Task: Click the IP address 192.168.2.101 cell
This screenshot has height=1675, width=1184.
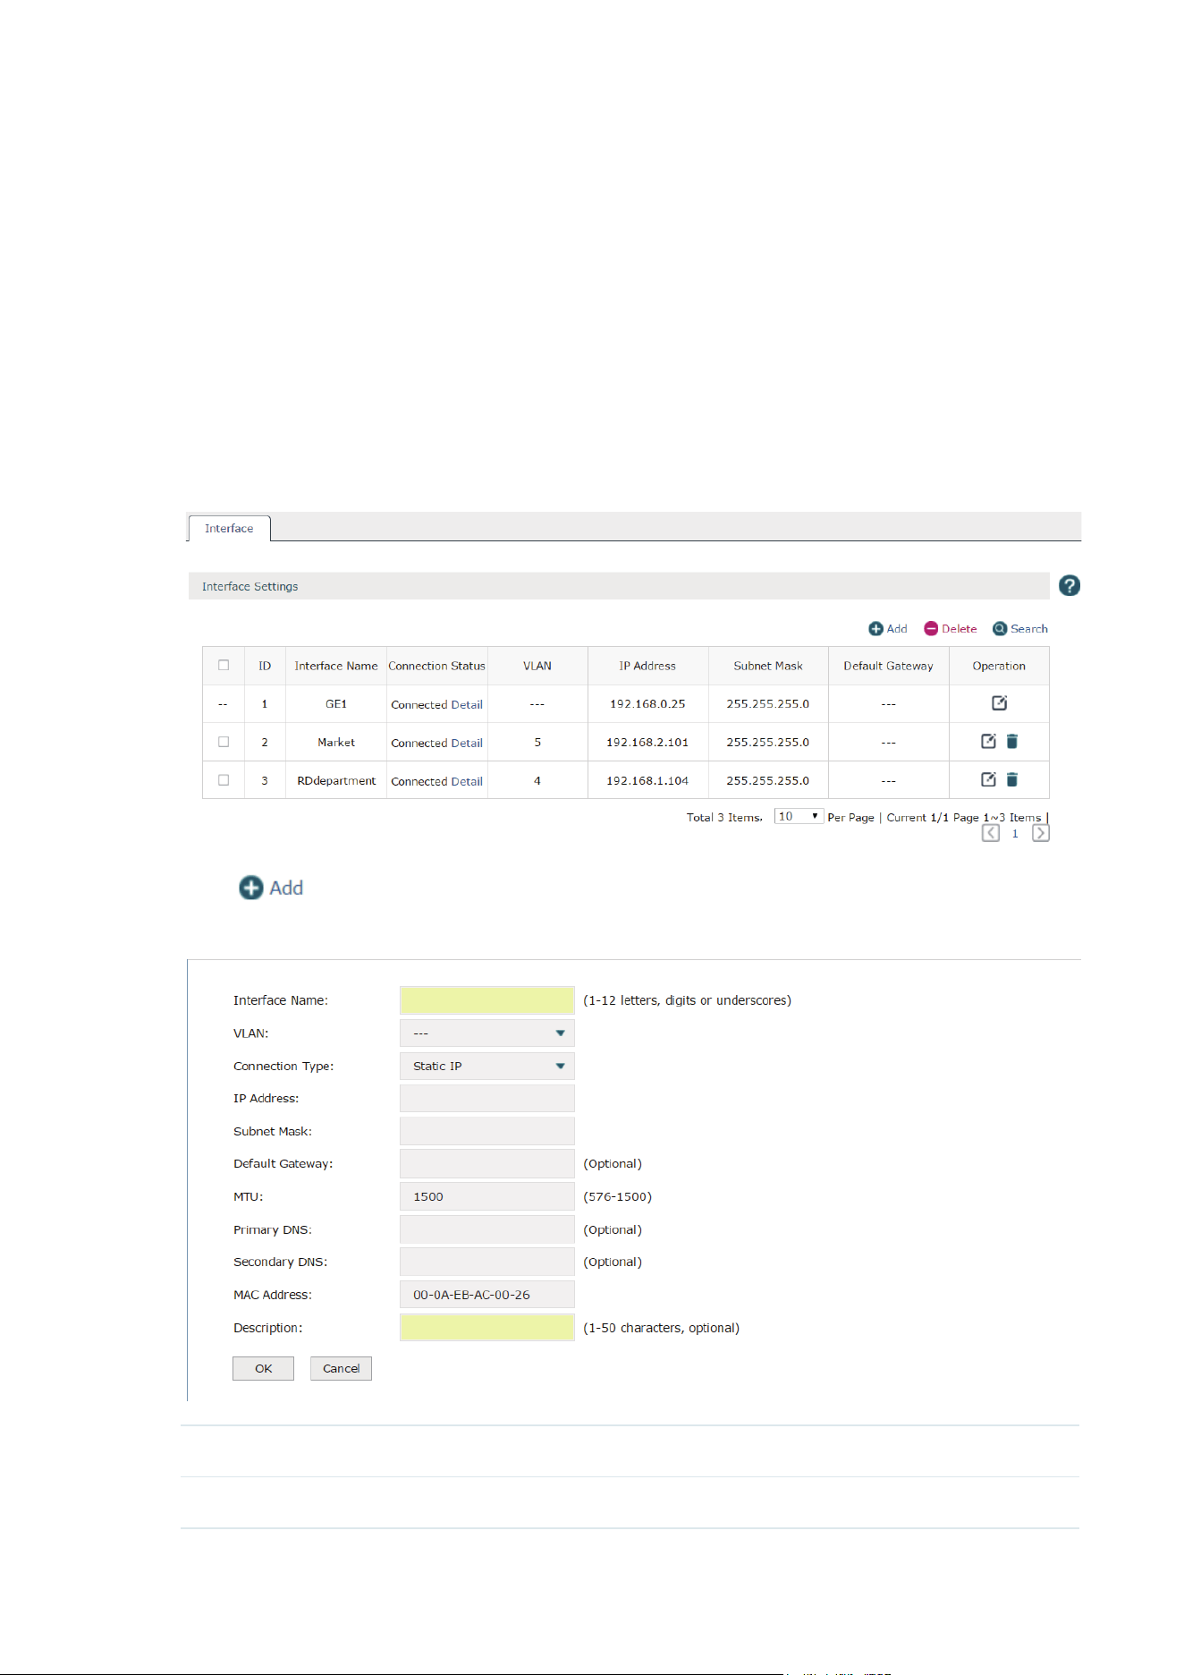Action: [647, 743]
